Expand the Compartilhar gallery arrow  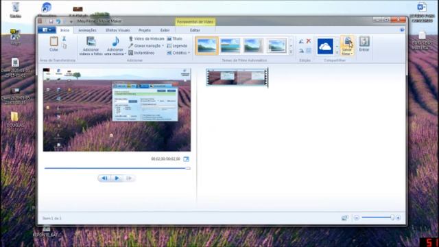point(337,52)
